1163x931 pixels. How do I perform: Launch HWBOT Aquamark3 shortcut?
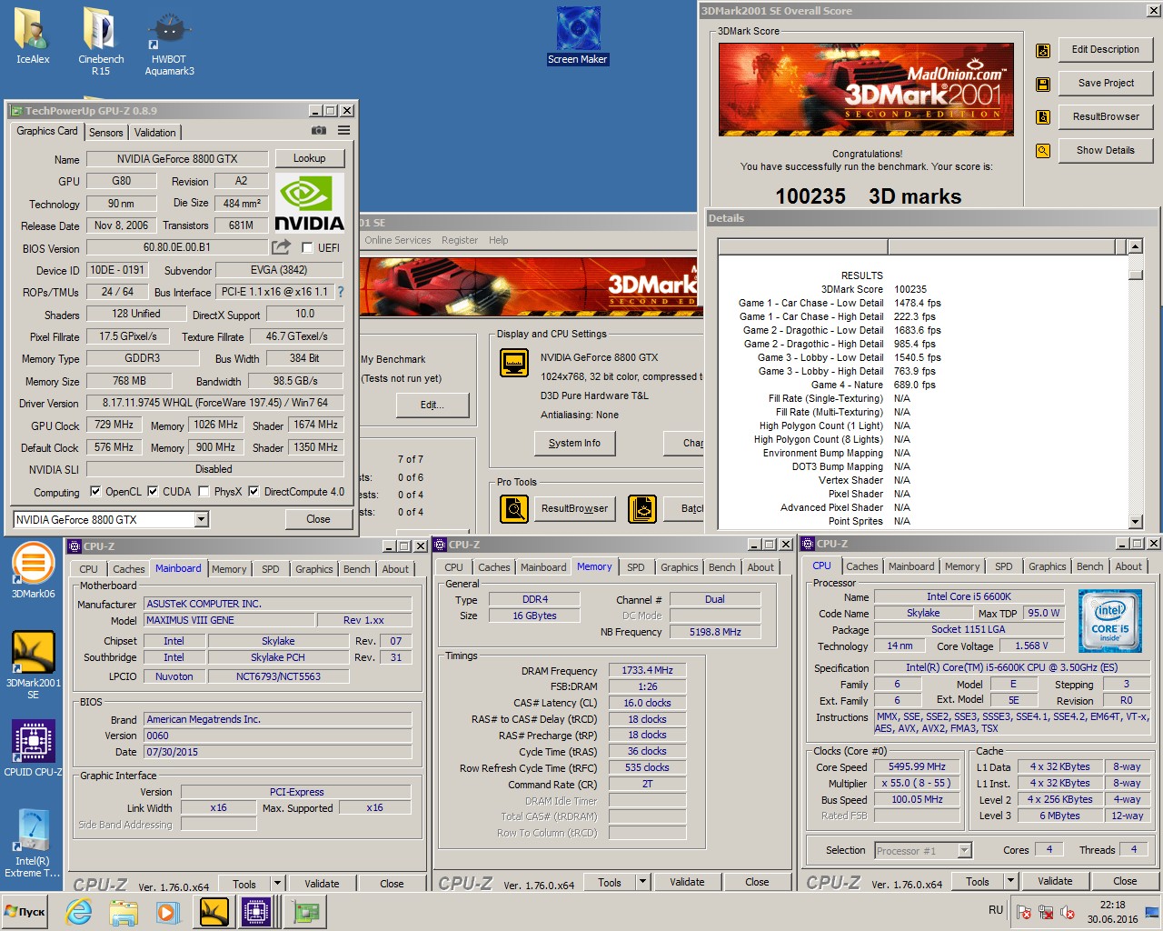pyautogui.click(x=169, y=43)
